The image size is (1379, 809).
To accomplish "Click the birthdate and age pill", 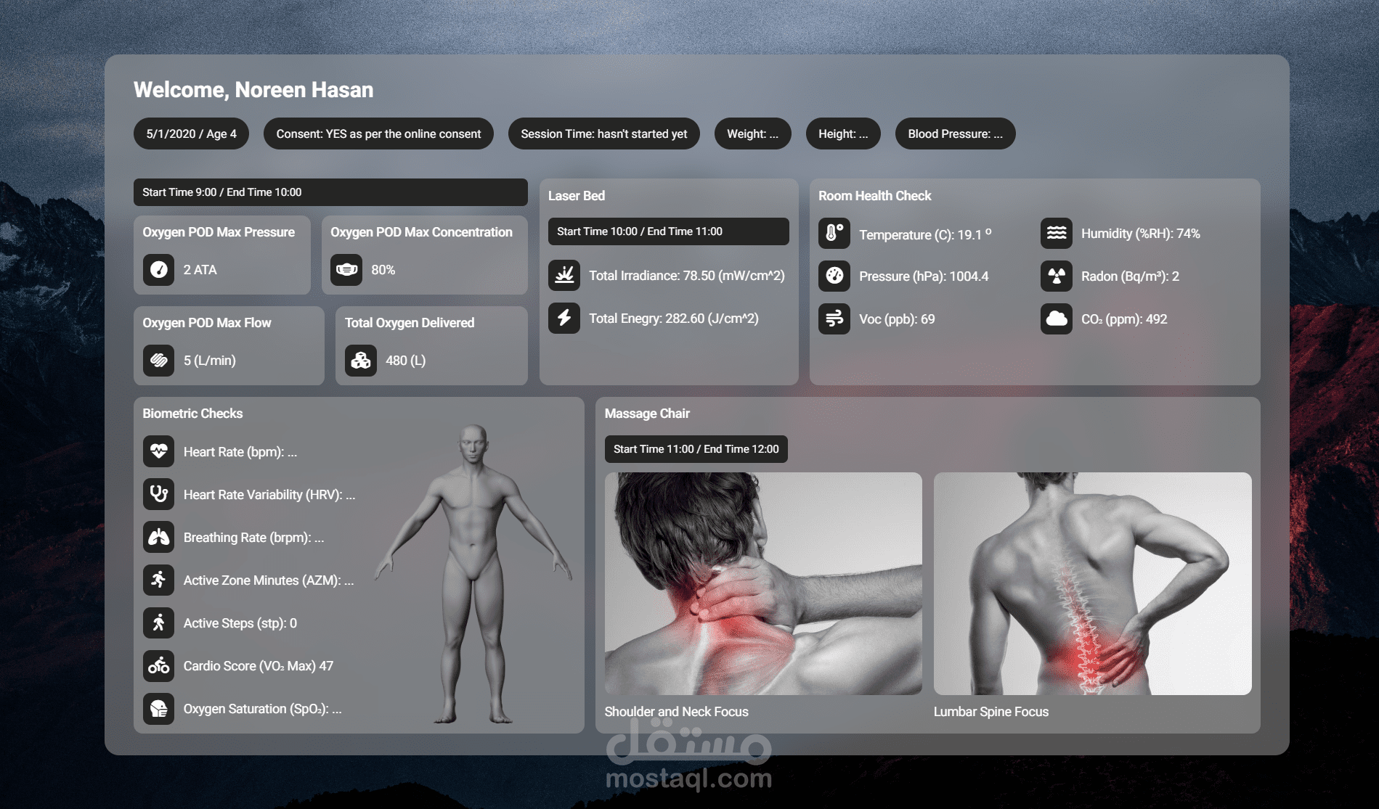I will [x=191, y=134].
